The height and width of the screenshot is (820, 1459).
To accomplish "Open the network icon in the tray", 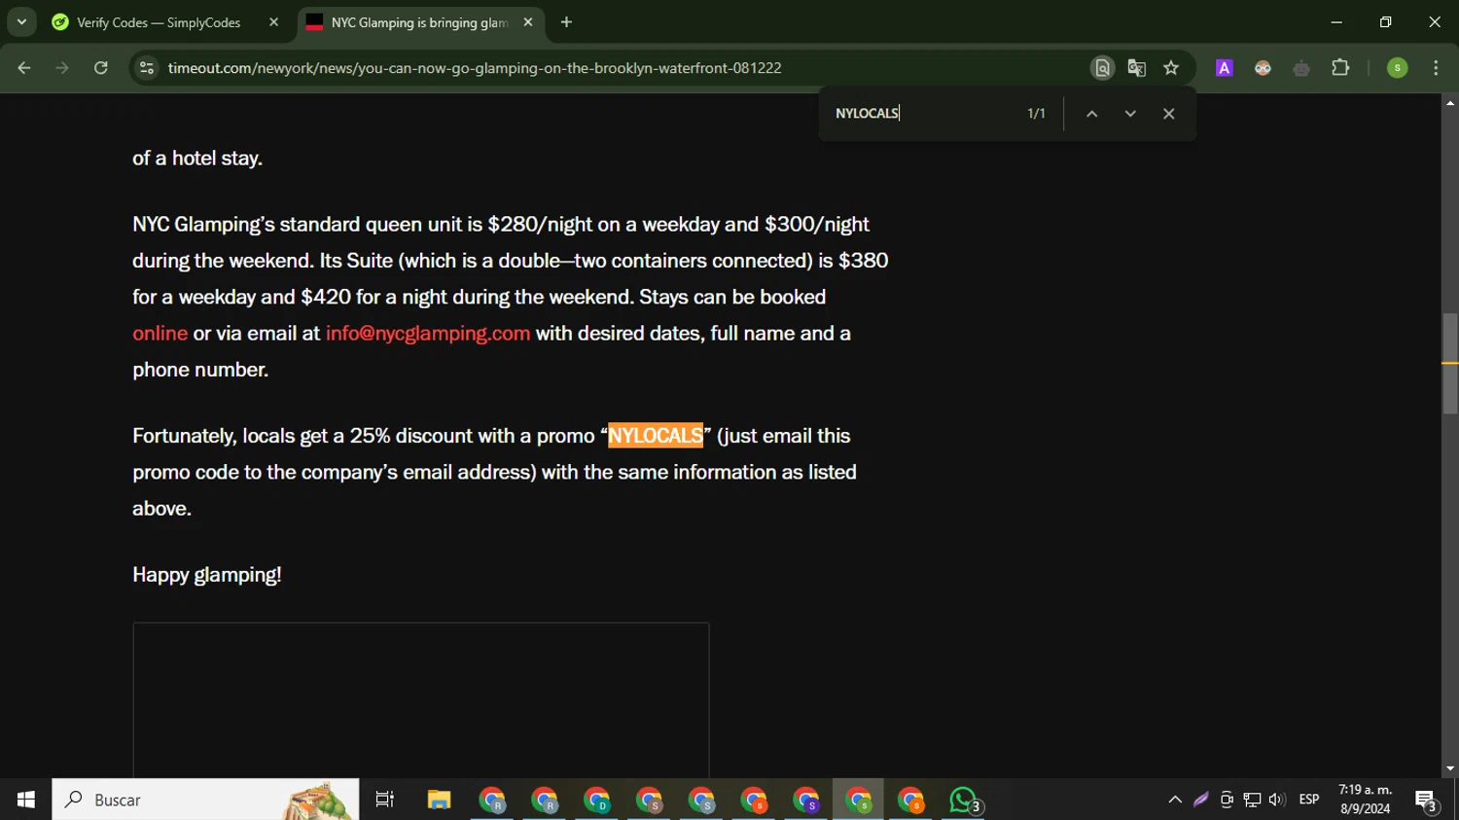I will [1252, 800].
